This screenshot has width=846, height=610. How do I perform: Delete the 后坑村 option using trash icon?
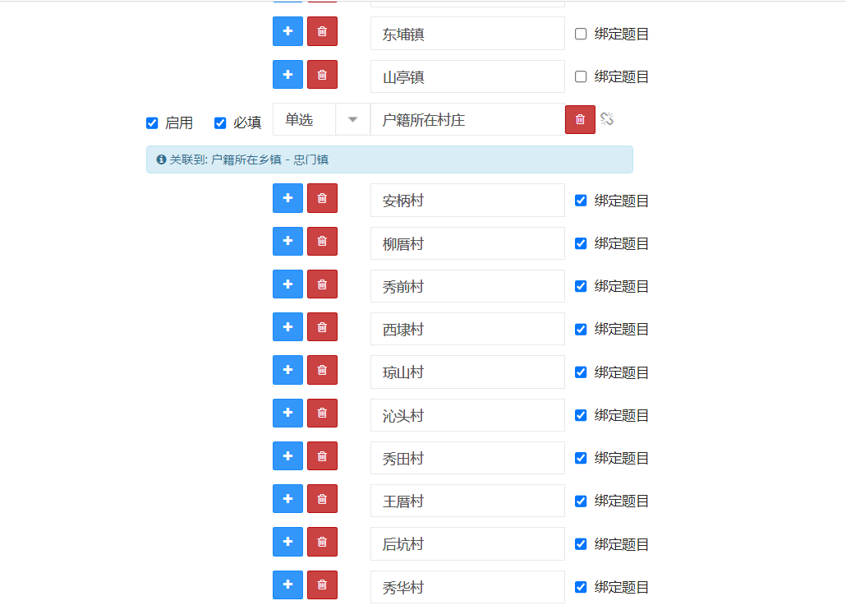[x=321, y=542]
